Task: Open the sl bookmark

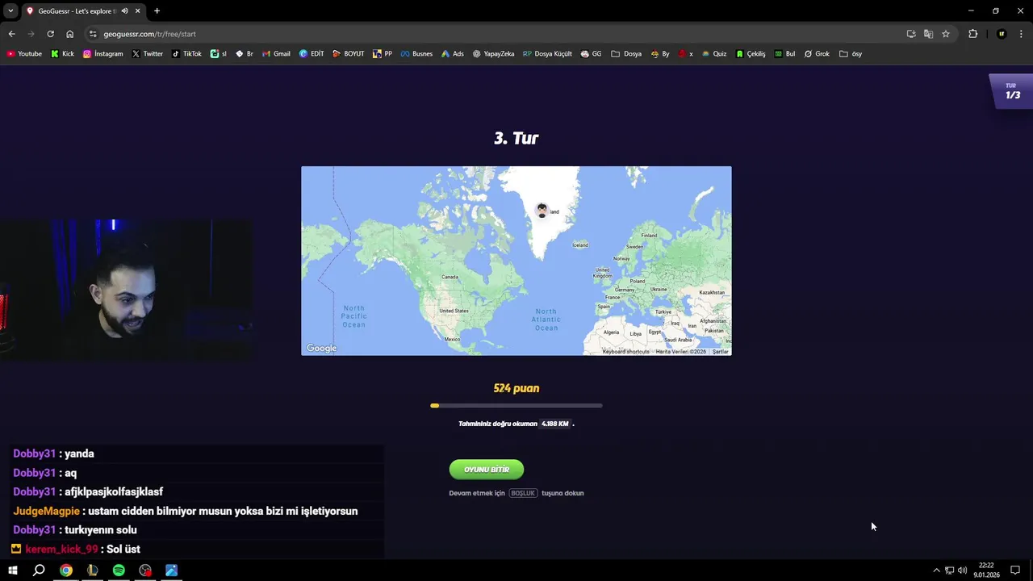Action: [219, 54]
